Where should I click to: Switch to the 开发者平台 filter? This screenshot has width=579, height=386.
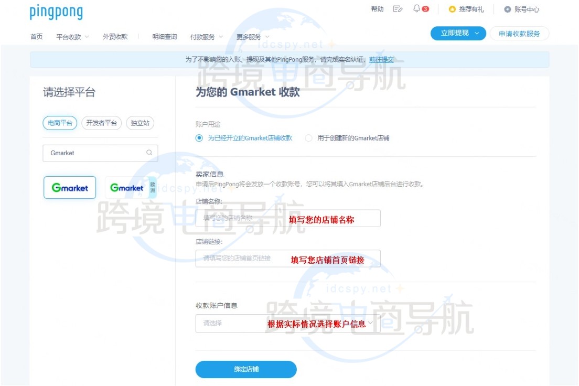tap(101, 123)
